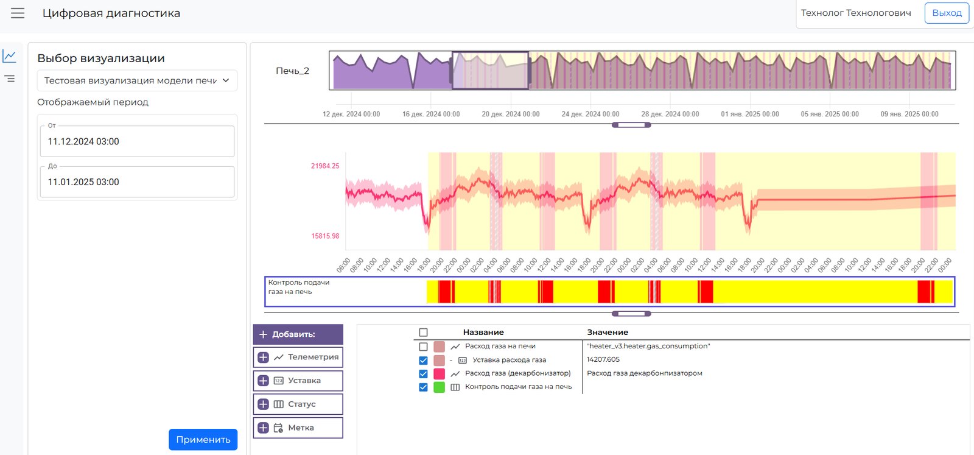The image size is (974, 455).
Task: Collapse the Уставка расхода газа sub-row dash
Action: (451, 360)
